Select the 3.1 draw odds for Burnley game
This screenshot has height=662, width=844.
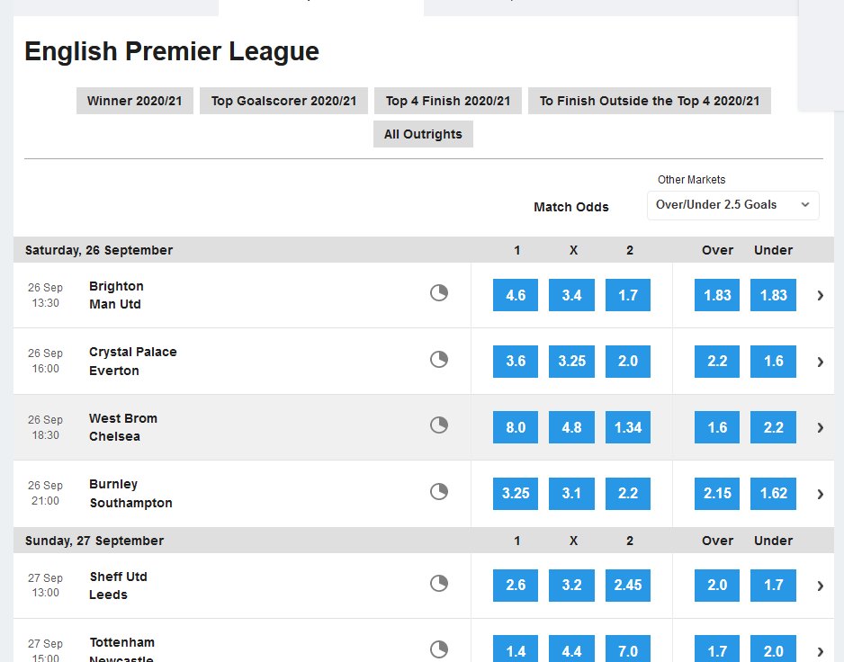tap(571, 493)
